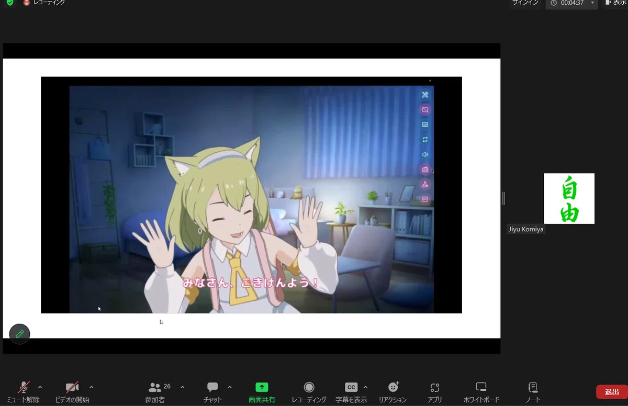Open the view (表示) menu
The height and width of the screenshot is (406, 628).
616,3
